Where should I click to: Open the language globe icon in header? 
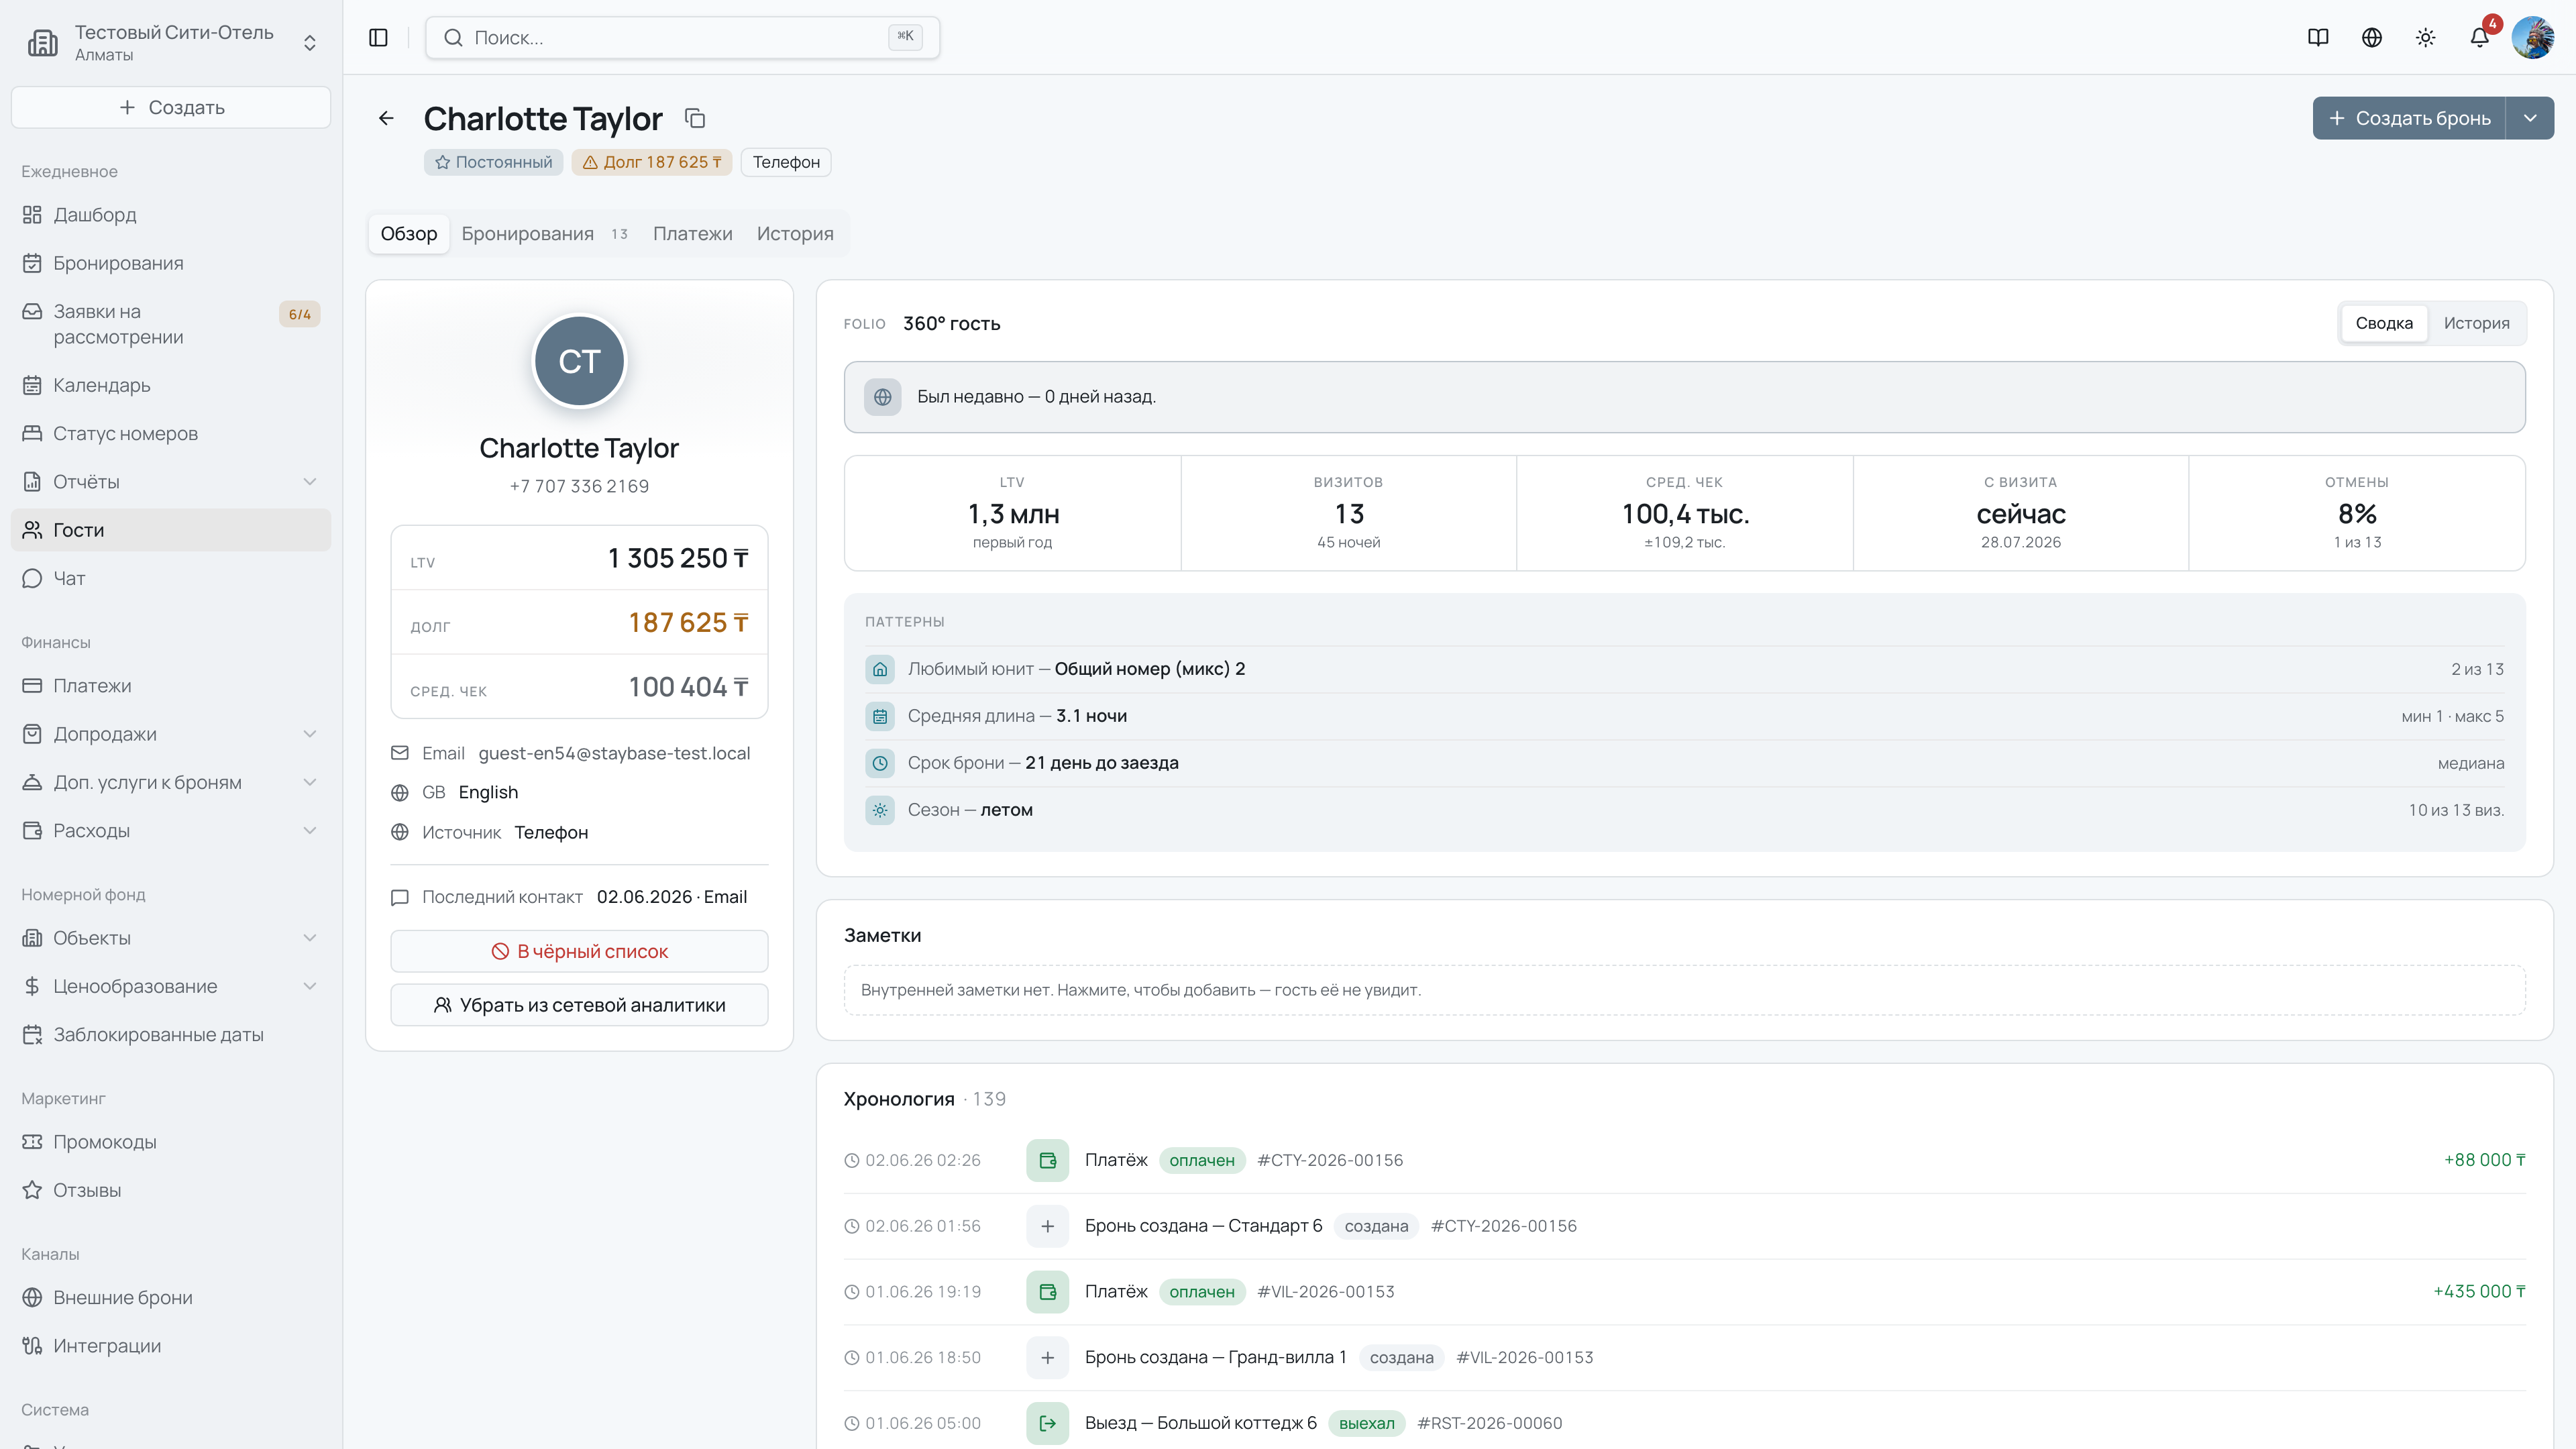click(x=2372, y=37)
